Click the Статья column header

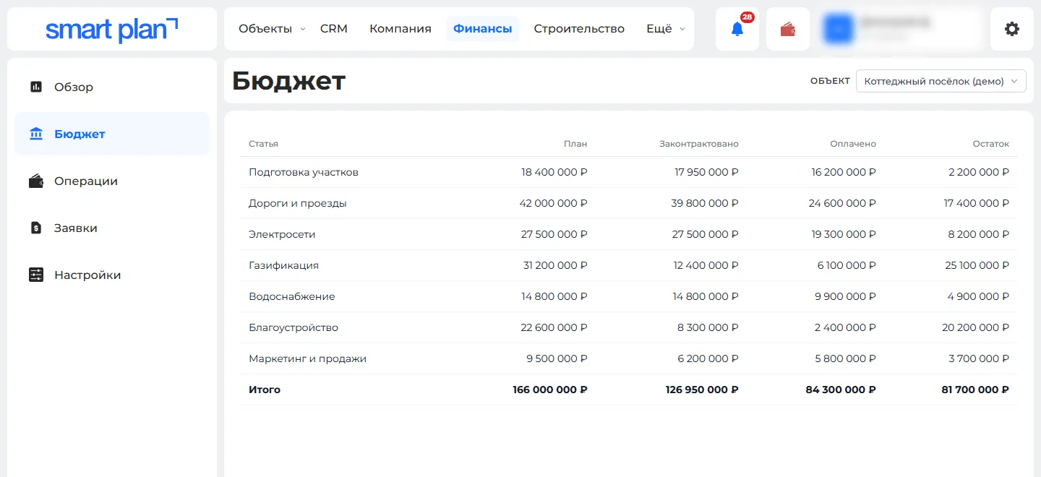click(x=263, y=144)
